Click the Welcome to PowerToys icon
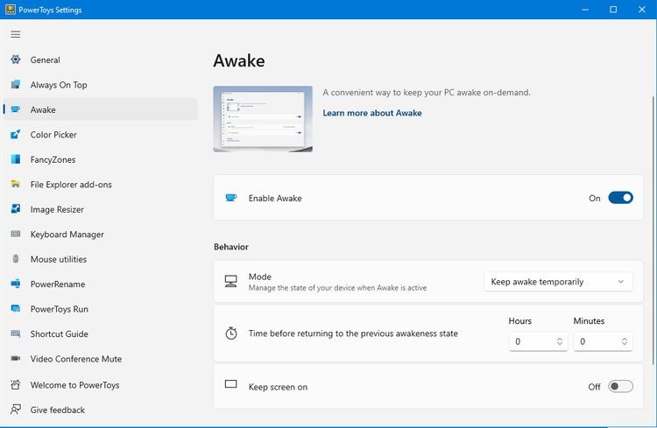Screen dimensions: 657x428 tap(16, 384)
